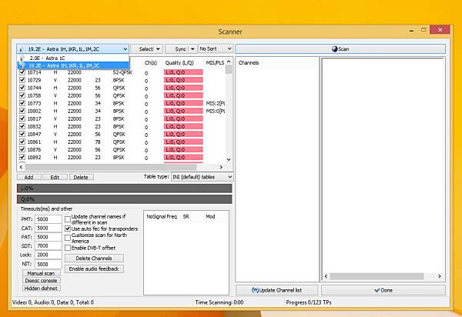This screenshot has width=462, height=317.
Task: Click the transponder list horizontal scroll right arrow
Action: (x=221, y=167)
